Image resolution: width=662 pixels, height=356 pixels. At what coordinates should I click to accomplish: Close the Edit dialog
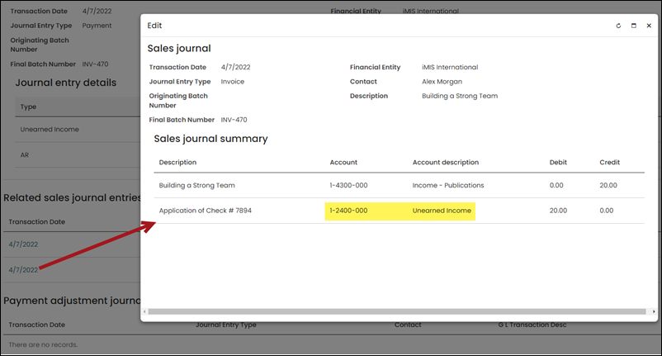pyautogui.click(x=649, y=26)
